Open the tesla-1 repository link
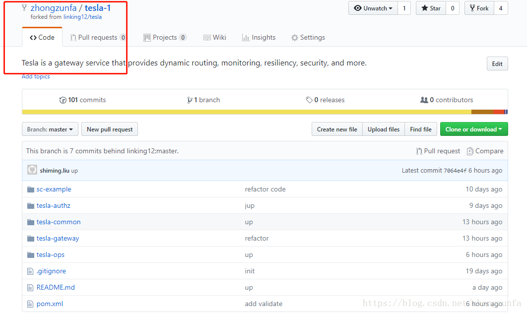The image size is (527, 313). click(x=98, y=8)
